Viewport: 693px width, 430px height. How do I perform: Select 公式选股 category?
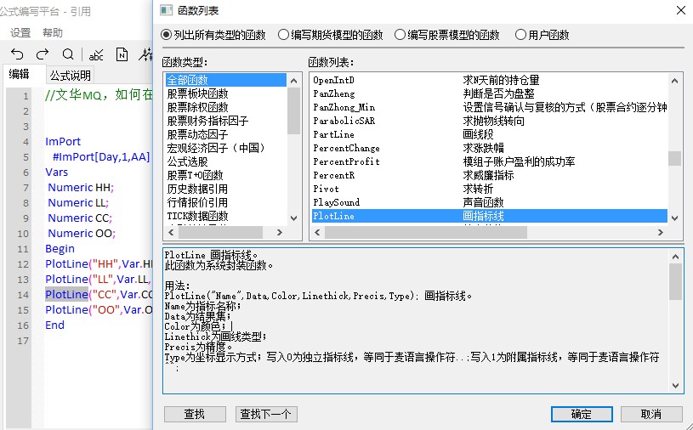pyautogui.click(x=226, y=161)
